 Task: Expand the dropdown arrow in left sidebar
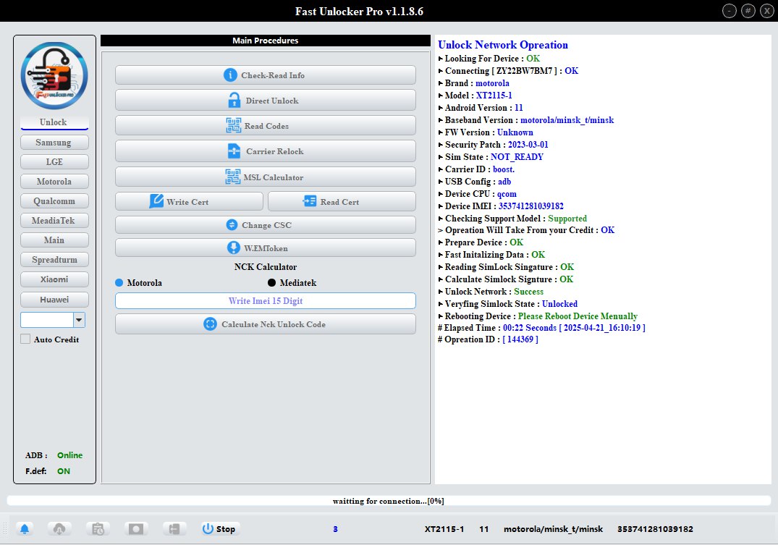tap(80, 320)
